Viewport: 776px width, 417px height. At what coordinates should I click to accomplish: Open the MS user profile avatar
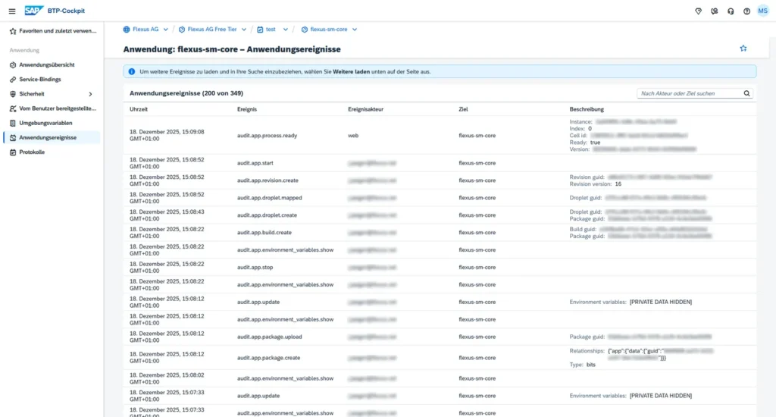pos(762,11)
